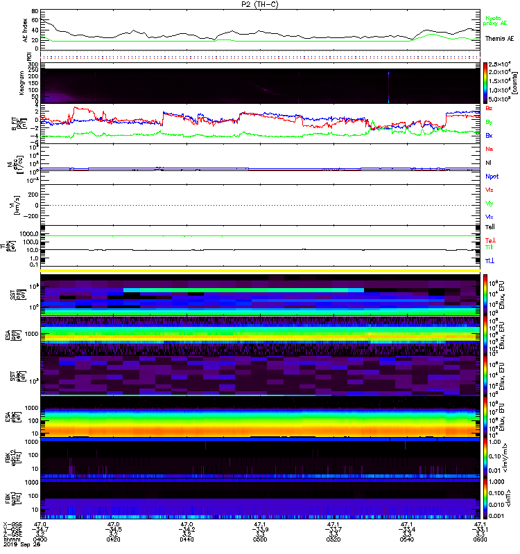Click the "0500" time tick label
Viewport: 520px width, 554px height.
click(260, 539)
